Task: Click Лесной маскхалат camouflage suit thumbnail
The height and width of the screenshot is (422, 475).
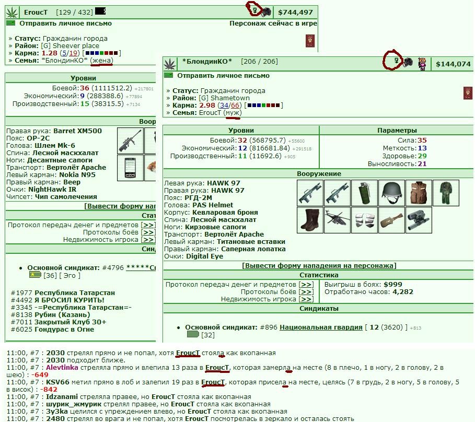Action: 446,193
